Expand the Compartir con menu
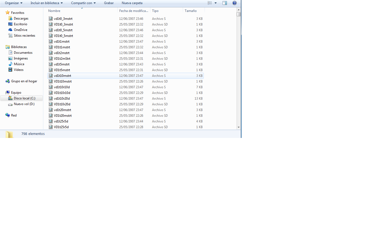This screenshot has height=246, width=389. click(x=83, y=3)
